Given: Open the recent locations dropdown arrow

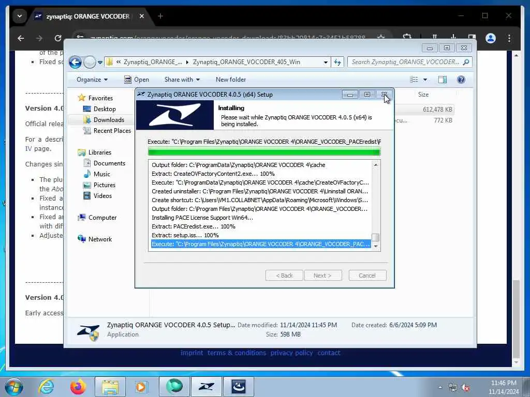Looking at the screenshot, I should point(100,63).
